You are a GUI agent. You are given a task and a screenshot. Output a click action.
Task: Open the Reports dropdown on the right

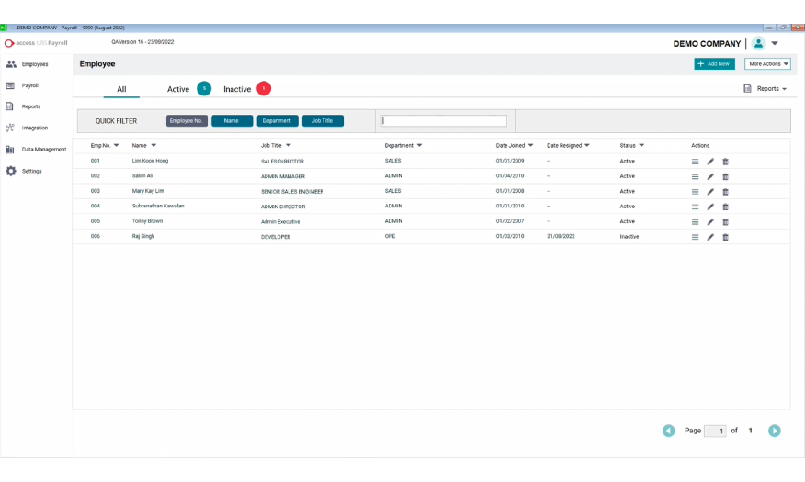point(765,89)
